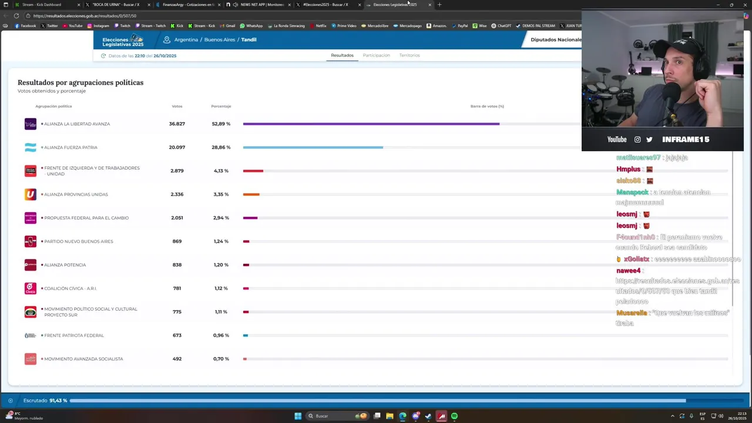Click the browser address bar URL

pyautogui.click(x=85, y=16)
